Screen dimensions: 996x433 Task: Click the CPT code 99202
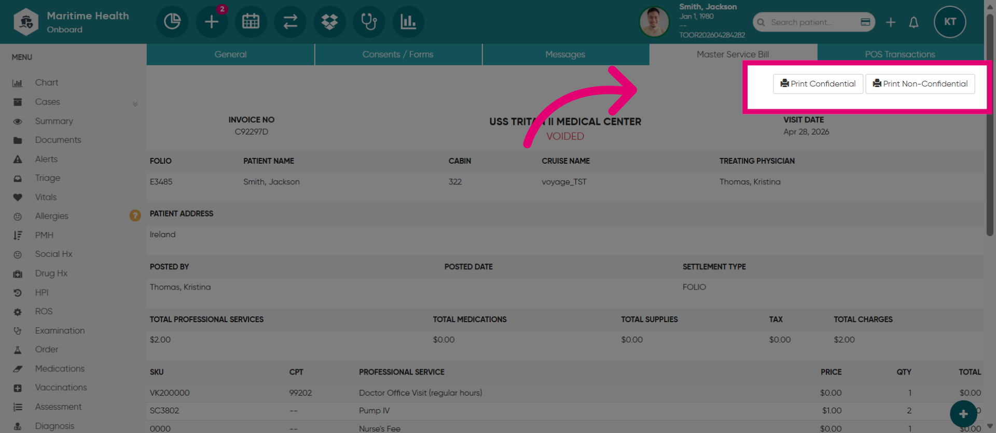(300, 393)
